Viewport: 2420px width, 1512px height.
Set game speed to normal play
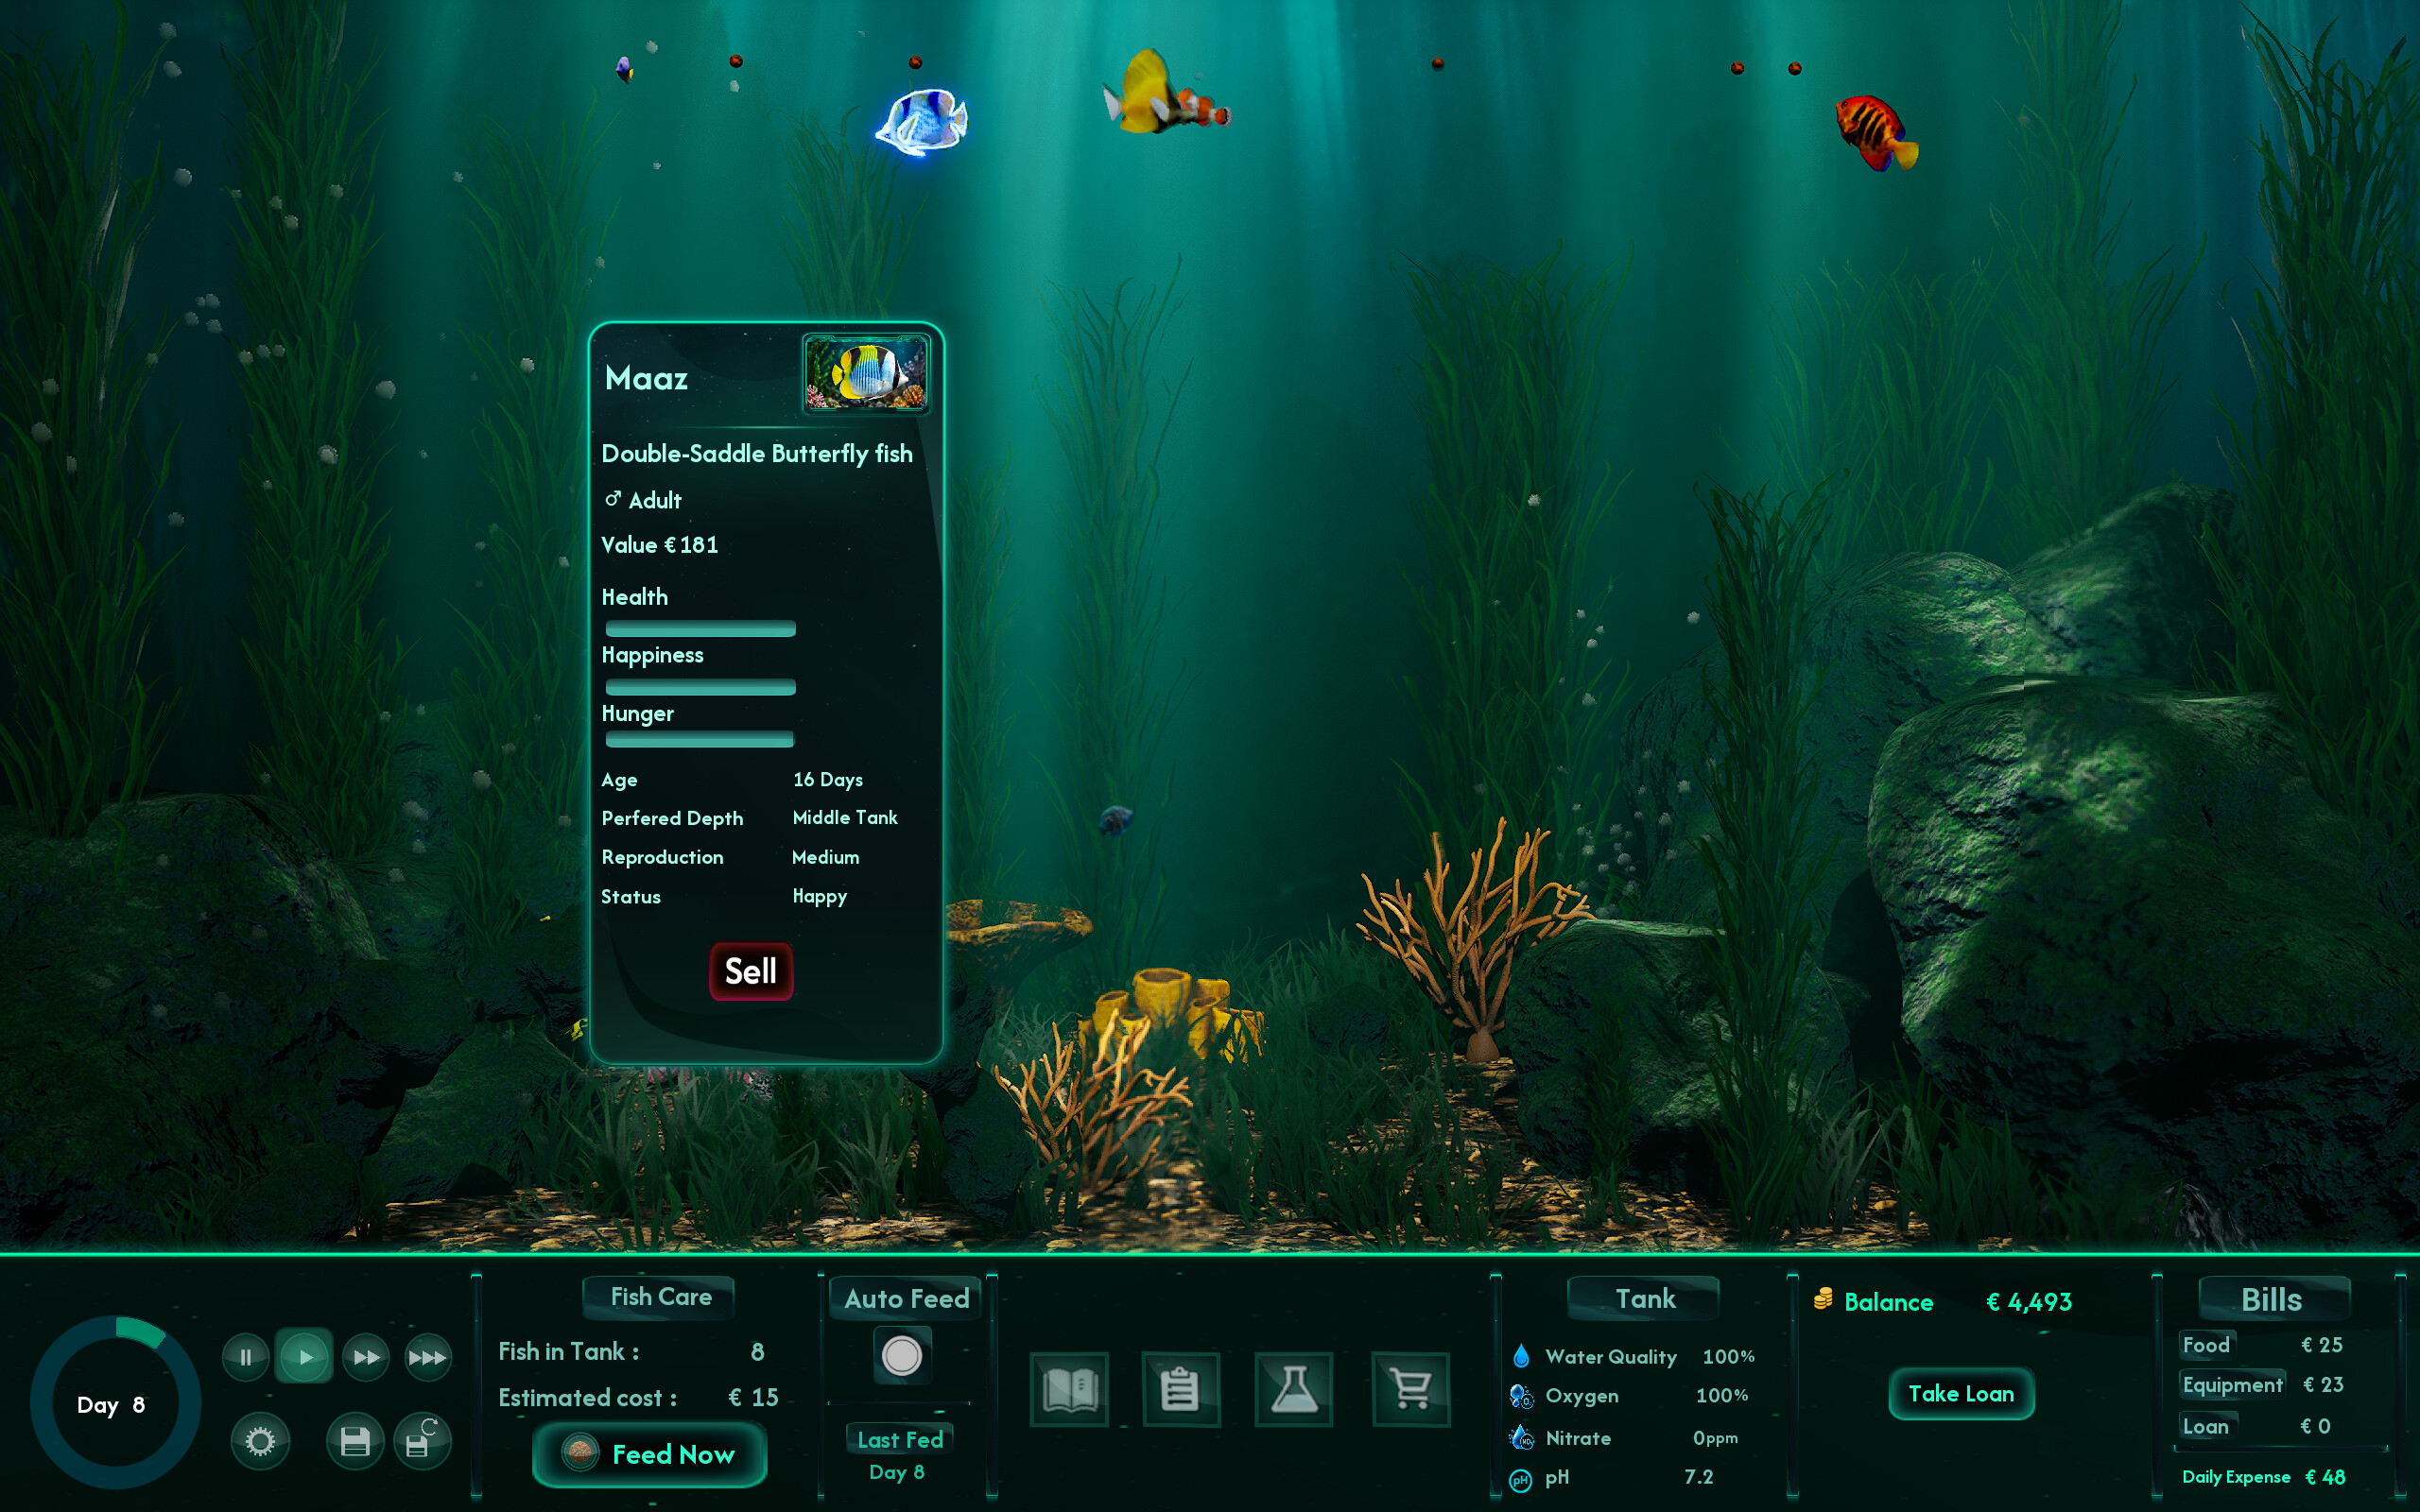304,1357
